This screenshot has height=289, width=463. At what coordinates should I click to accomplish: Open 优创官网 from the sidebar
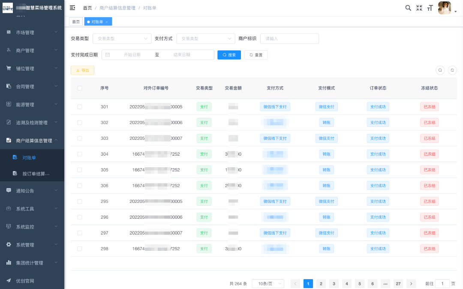[x=25, y=281]
